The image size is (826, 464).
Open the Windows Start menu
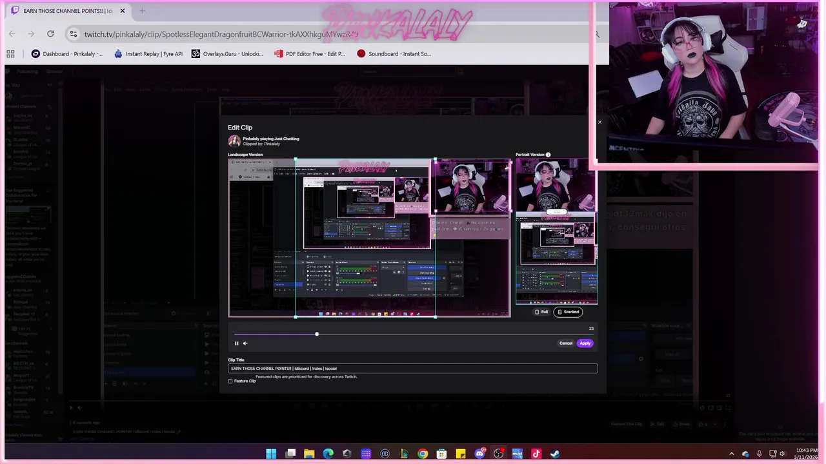pyautogui.click(x=271, y=454)
